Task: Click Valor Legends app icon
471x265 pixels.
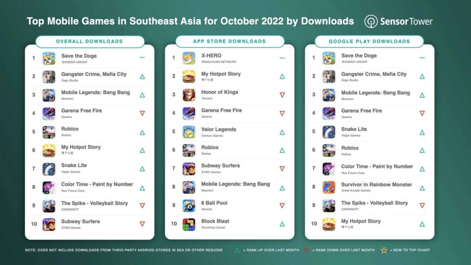Action: (x=189, y=132)
